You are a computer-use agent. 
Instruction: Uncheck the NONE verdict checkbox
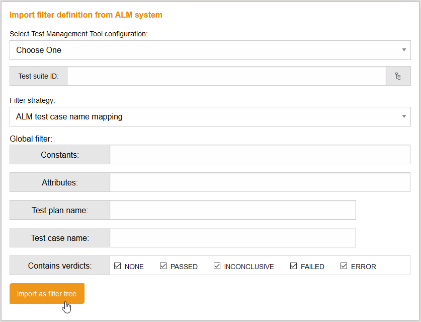pos(118,266)
